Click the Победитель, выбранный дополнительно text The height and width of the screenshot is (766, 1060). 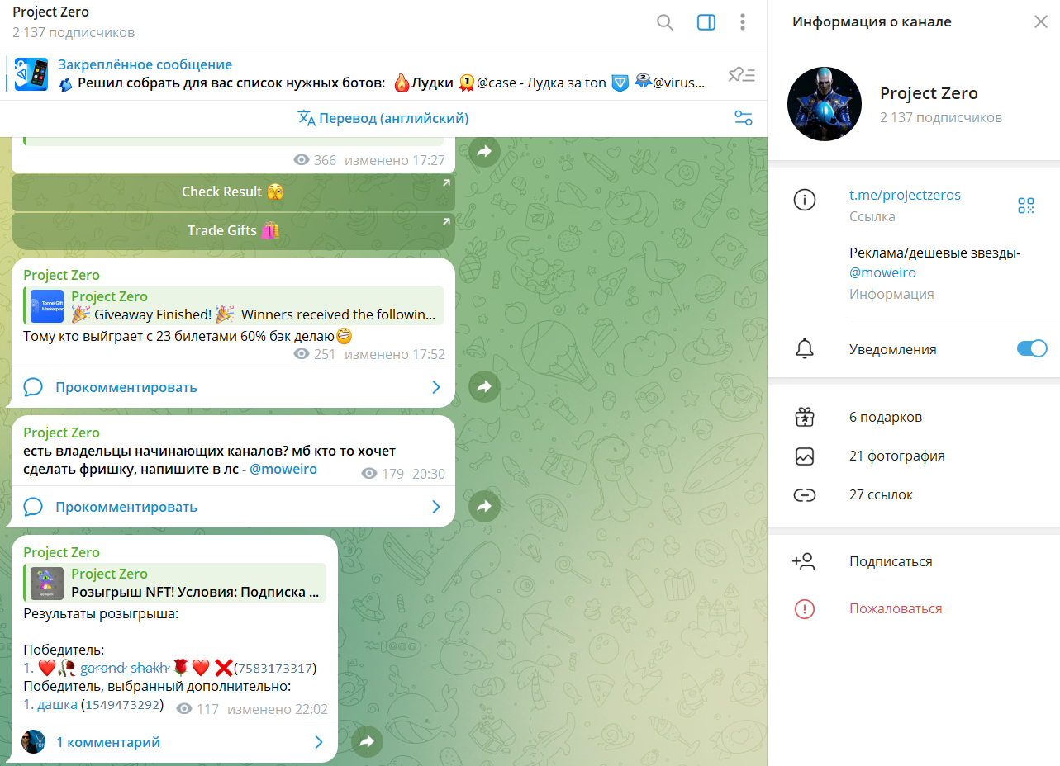tap(157, 686)
